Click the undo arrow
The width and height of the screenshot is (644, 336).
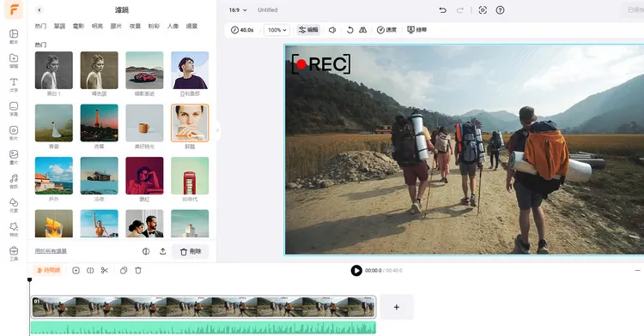pos(443,9)
